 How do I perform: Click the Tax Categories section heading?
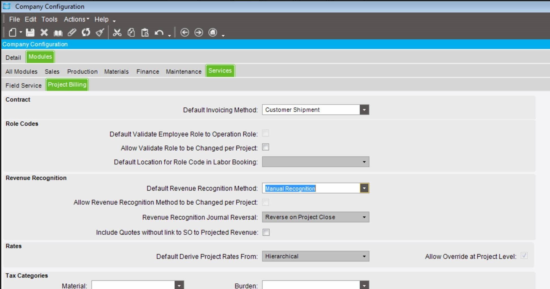pos(27,275)
